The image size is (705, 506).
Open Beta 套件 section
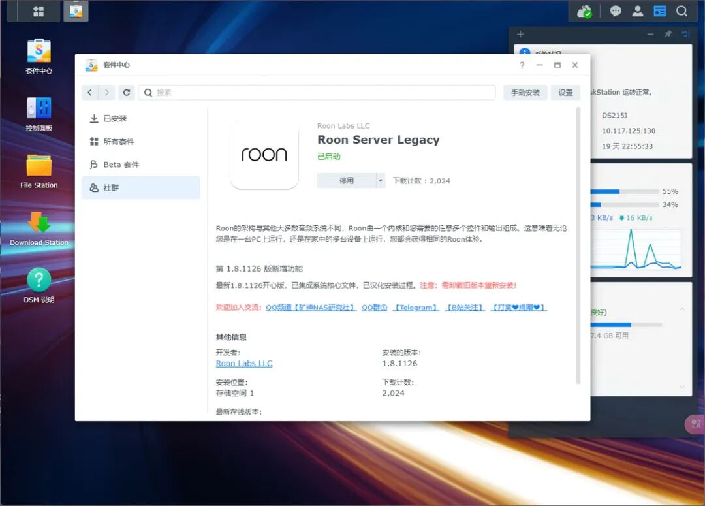[141, 165]
